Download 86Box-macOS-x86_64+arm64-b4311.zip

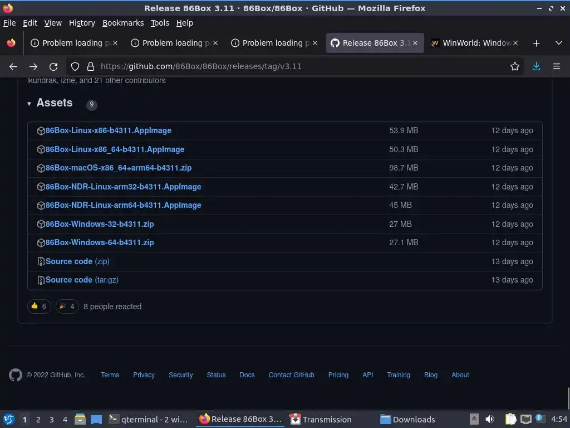point(119,168)
